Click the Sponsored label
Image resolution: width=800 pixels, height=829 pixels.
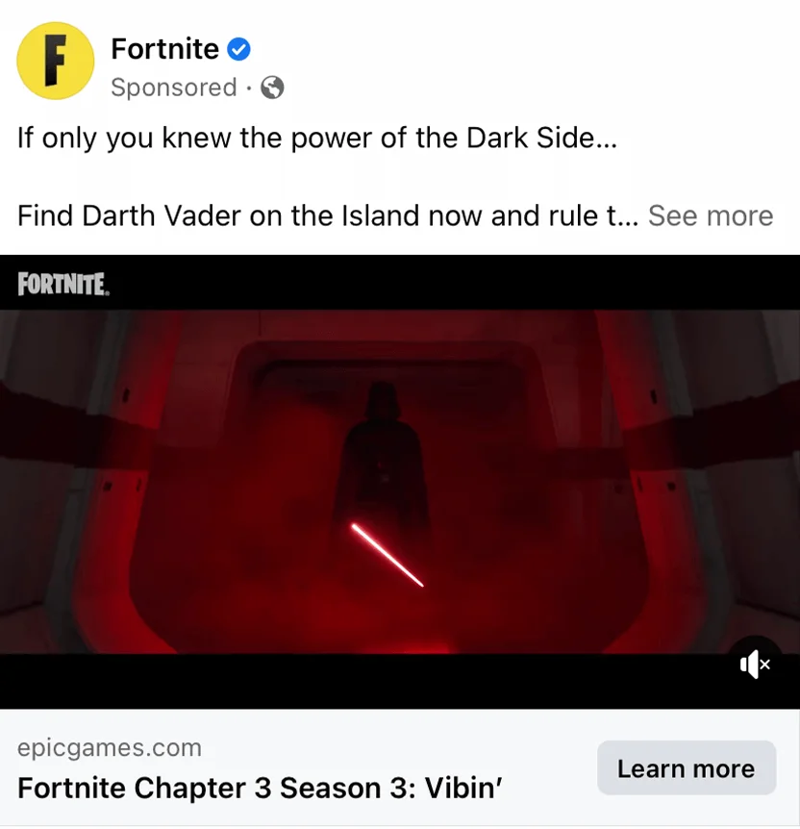point(173,88)
